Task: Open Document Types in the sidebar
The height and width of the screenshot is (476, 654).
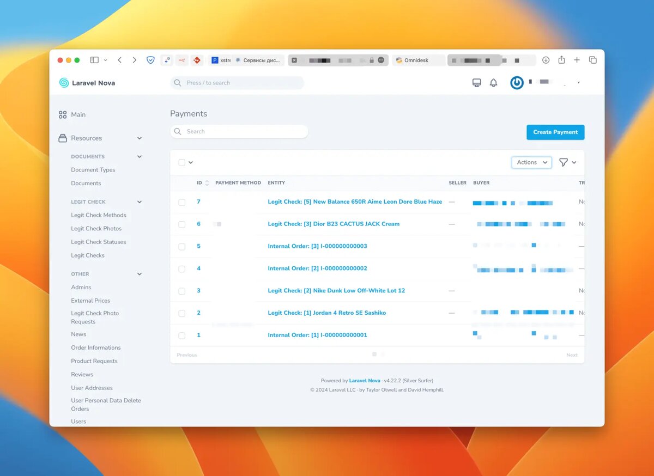Action: click(x=93, y=170)
